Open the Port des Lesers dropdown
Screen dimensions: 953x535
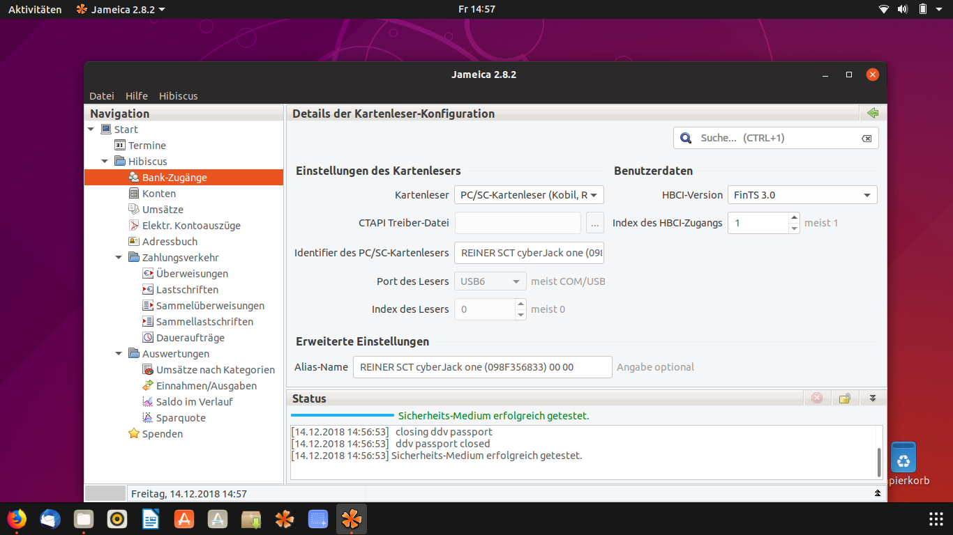[x=490, y=281]
